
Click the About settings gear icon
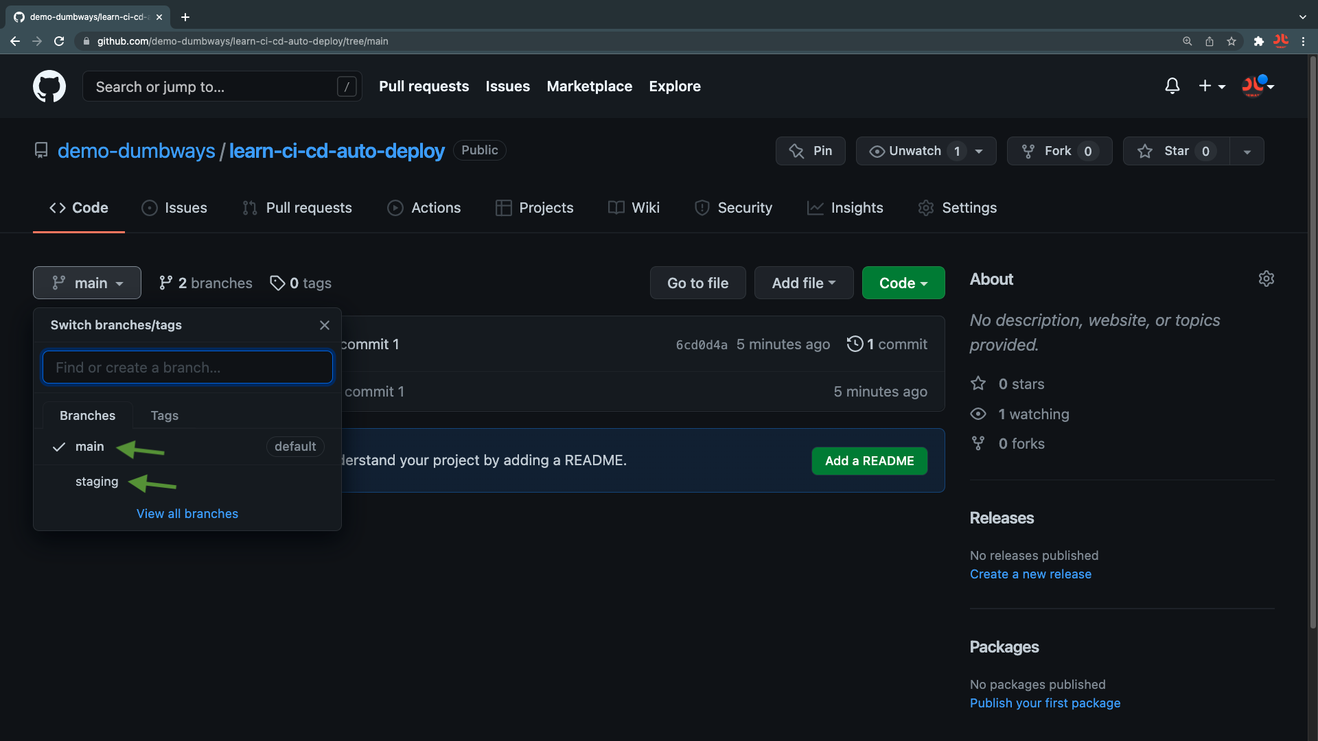click(x=1266, y=279)
